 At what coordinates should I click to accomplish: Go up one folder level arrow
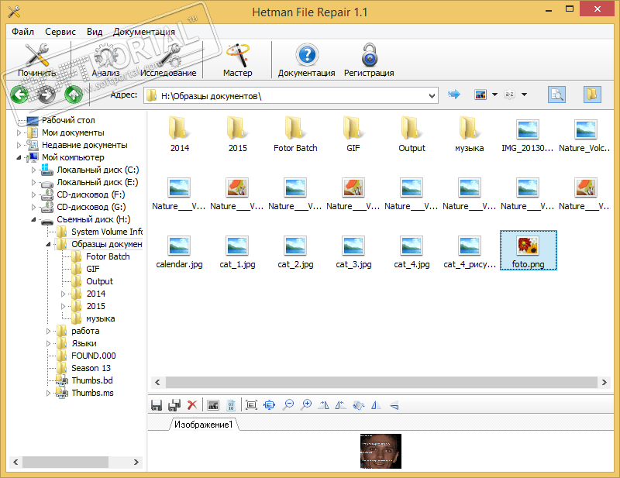73,95
